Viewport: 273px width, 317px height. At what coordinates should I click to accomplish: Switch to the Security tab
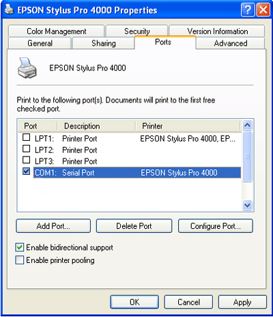(137, 31)
